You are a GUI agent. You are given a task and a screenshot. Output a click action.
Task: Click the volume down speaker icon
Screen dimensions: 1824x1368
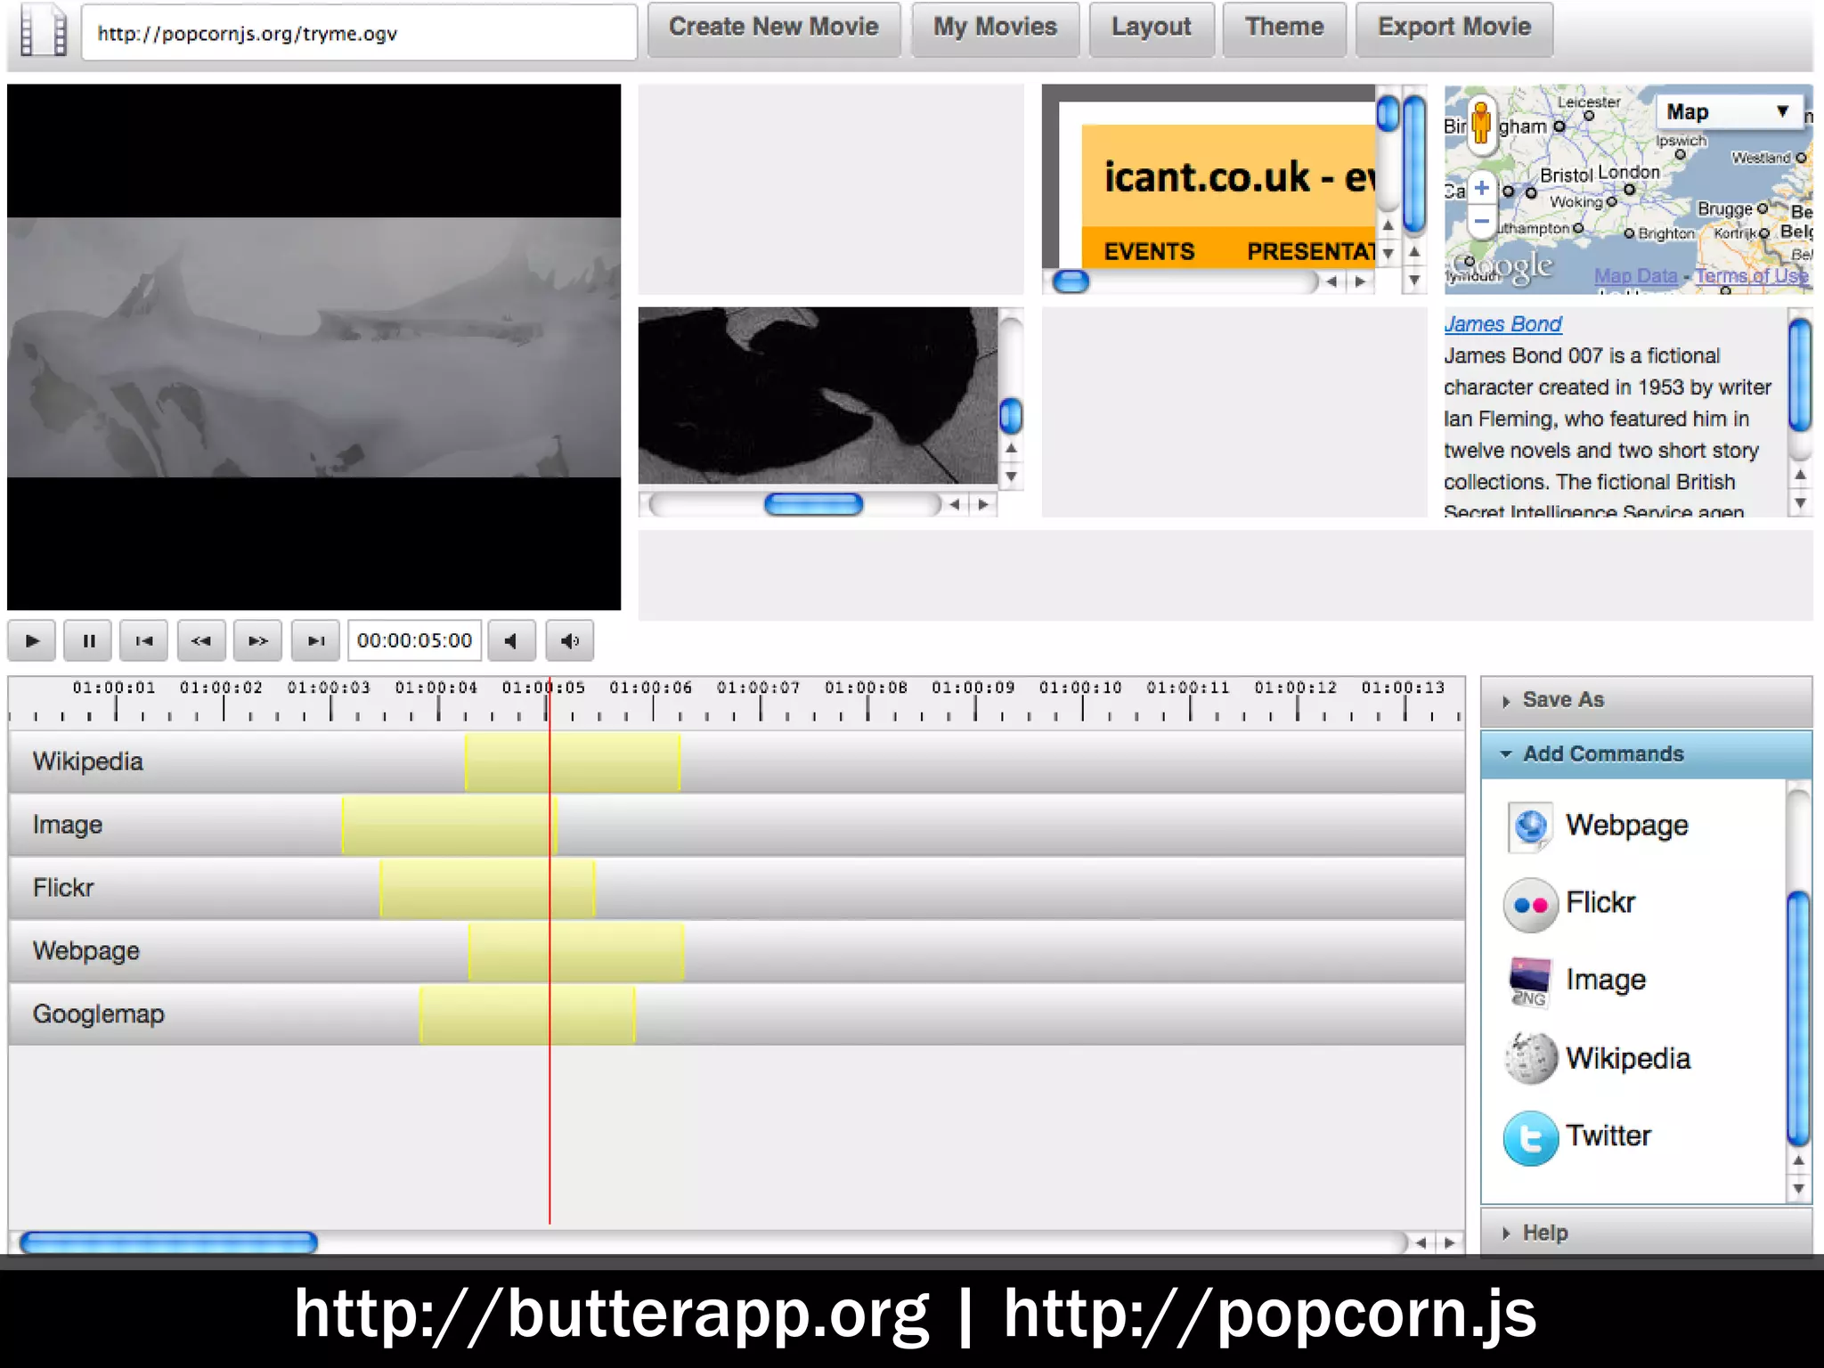[x=511, y=641]
